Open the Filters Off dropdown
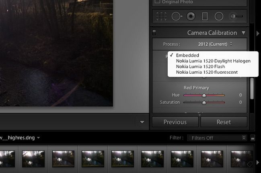This screenshot has width=261, height=173. click(217, 138)
